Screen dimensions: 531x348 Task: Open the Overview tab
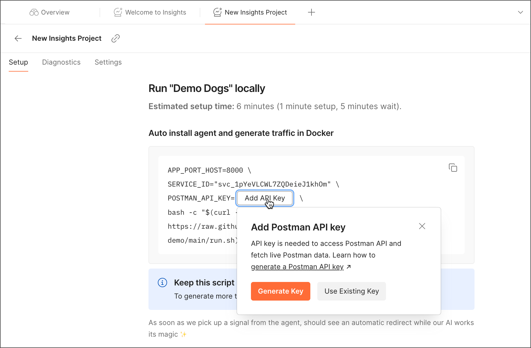click(49, 12)
